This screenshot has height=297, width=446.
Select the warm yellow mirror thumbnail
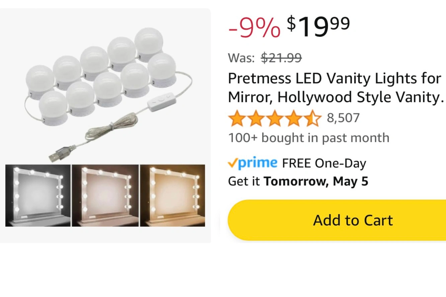coord(172,195)
